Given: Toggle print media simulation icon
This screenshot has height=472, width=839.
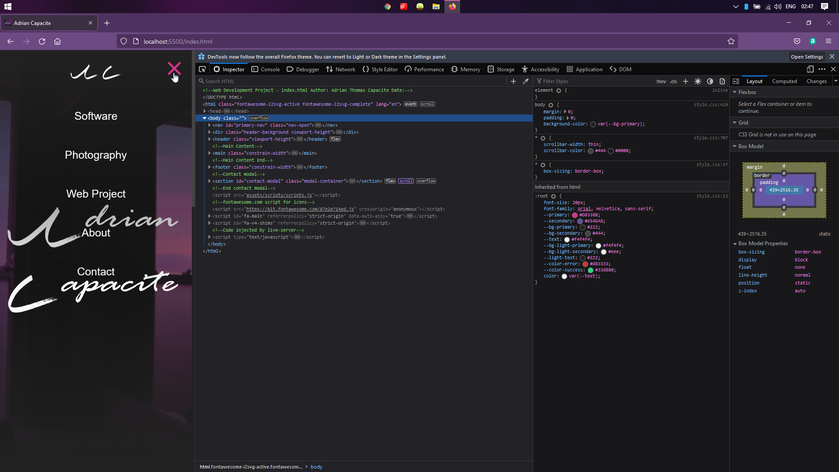Looking at the screenshot, I should point(722,81).
